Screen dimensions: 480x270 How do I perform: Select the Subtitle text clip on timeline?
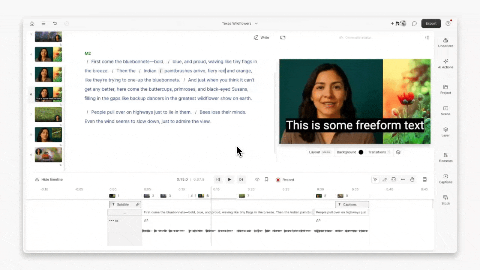click(125, 204)
